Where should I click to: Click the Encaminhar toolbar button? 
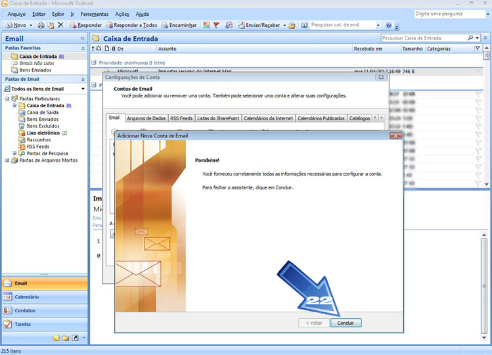coord(179,25)
